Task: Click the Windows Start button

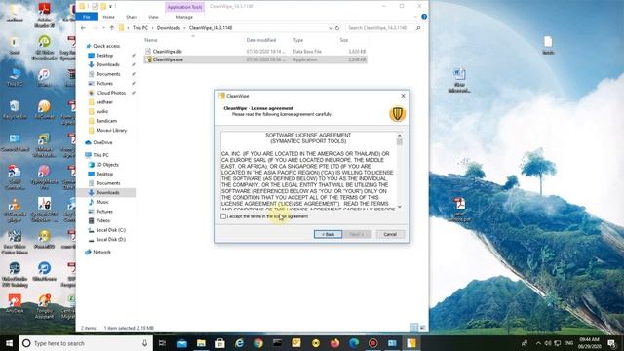Action: tap(9, 343)
